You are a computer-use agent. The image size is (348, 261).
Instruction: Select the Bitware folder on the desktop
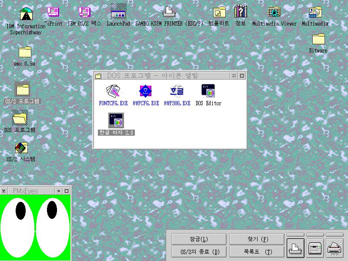tap(318, 39)
